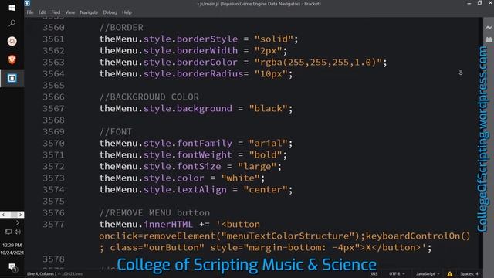The image size is (494, 278).
Task: Click taskbar scroll left arrow
Action: pyautogui.click(x=3, y=215)
